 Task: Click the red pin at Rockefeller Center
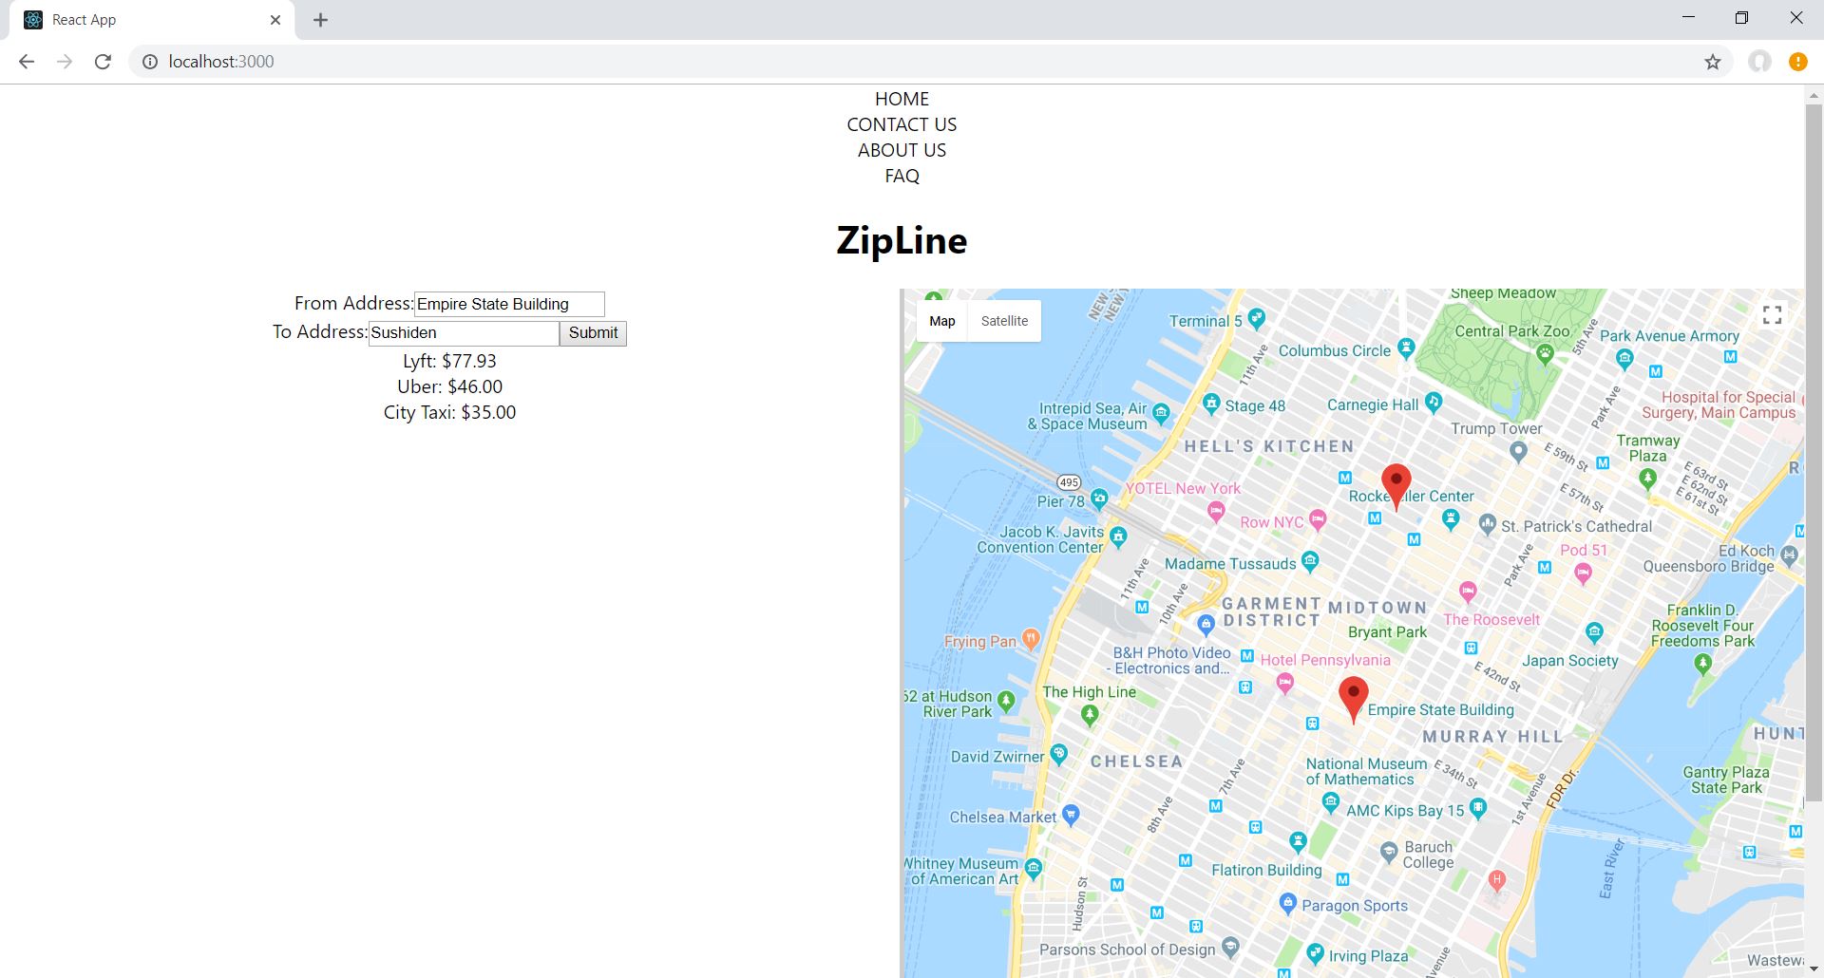click(x=1396, y=488)
